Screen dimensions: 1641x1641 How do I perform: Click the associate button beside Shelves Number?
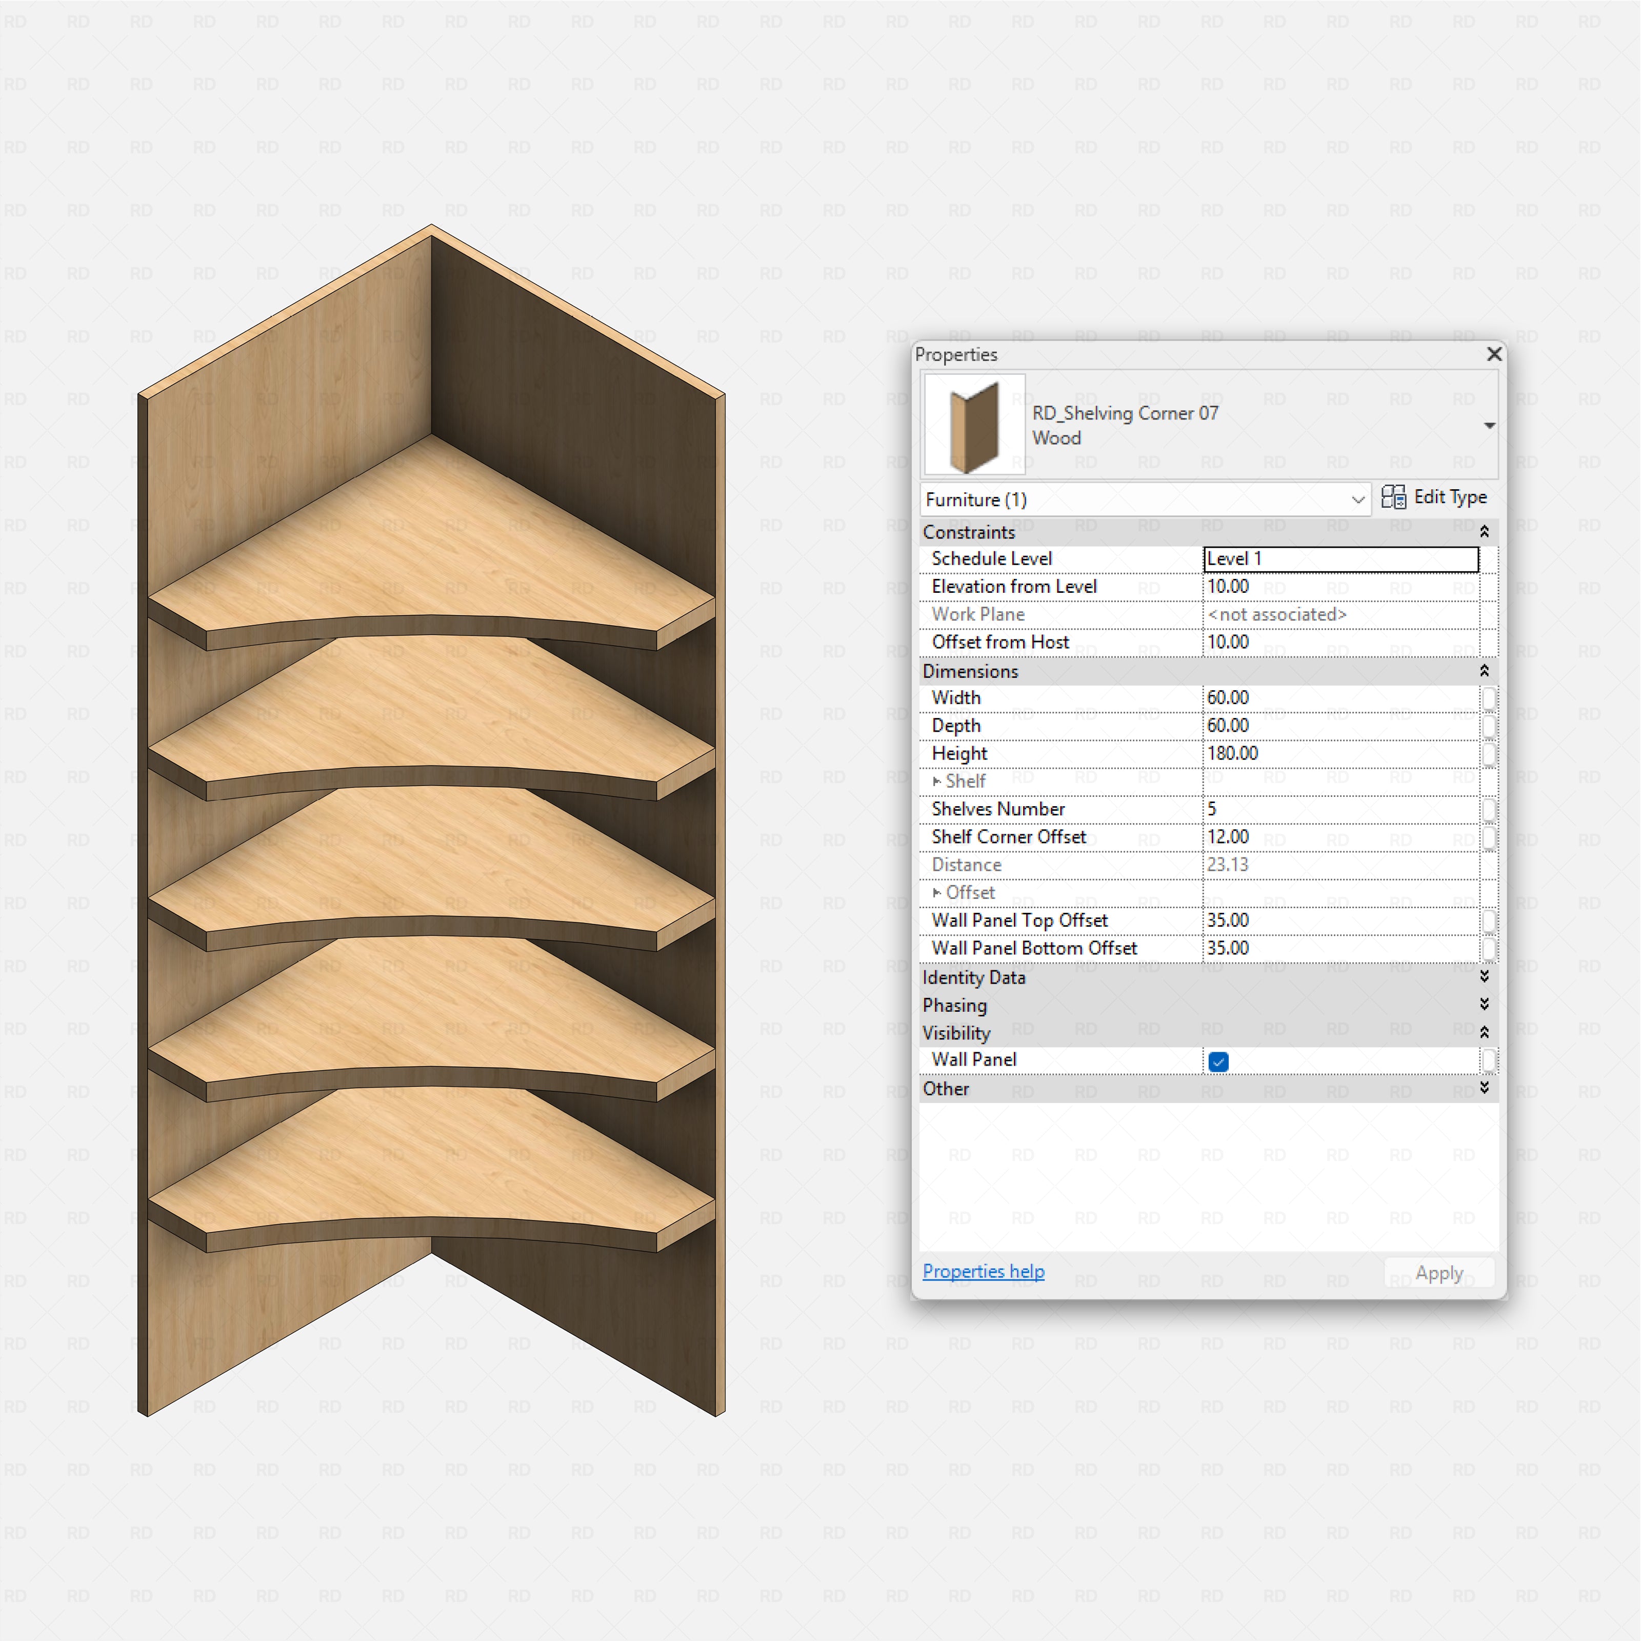[x=1489, y=809]
